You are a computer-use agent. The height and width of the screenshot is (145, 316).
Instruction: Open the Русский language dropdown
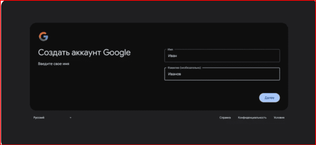pos(52,118)
